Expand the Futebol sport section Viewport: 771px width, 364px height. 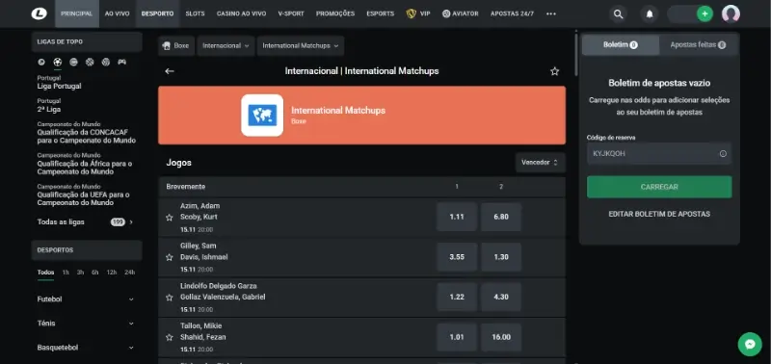[87, 299]
